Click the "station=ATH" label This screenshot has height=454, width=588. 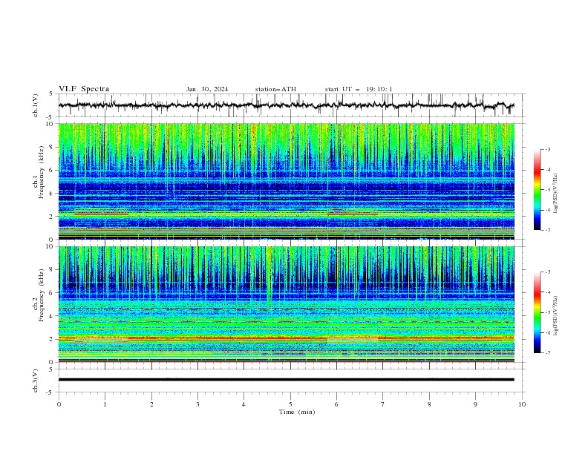click(x=275, y=89)
